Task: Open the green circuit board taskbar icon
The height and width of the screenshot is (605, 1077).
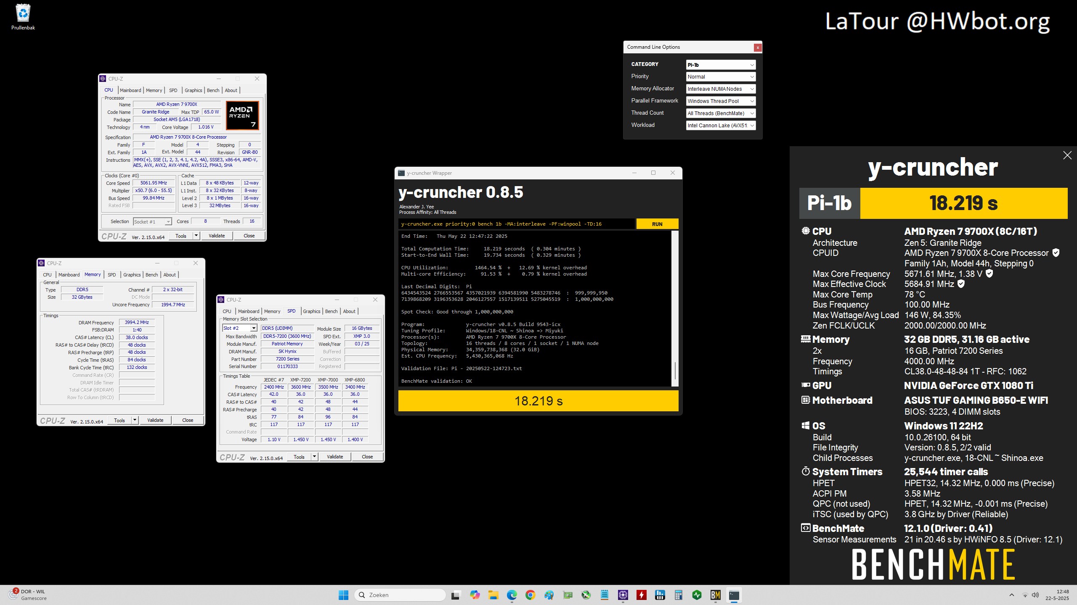Action: point(568,595)
